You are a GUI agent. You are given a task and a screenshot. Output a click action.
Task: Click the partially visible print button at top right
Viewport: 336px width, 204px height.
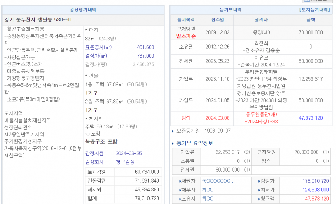(x=318, y=1)
